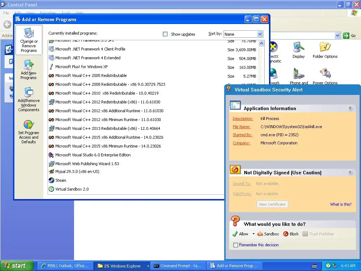
Task: Click the Application Information window icon
Action: click(x=235, y=106)
